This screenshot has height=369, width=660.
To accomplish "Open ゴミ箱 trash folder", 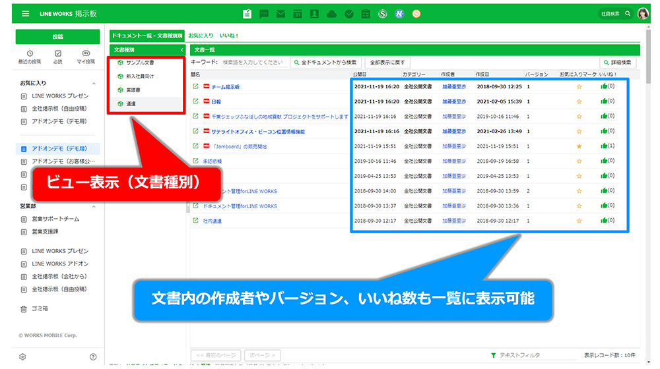I will 40,308.
